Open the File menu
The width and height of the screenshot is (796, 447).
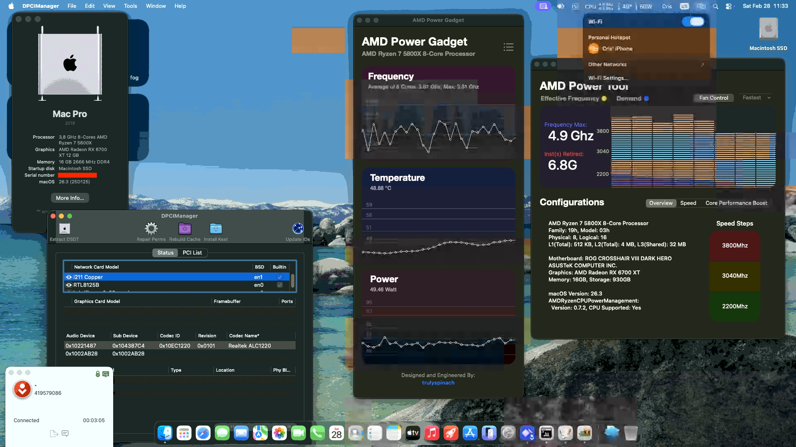pyautogui.click(x=72, y=6)
